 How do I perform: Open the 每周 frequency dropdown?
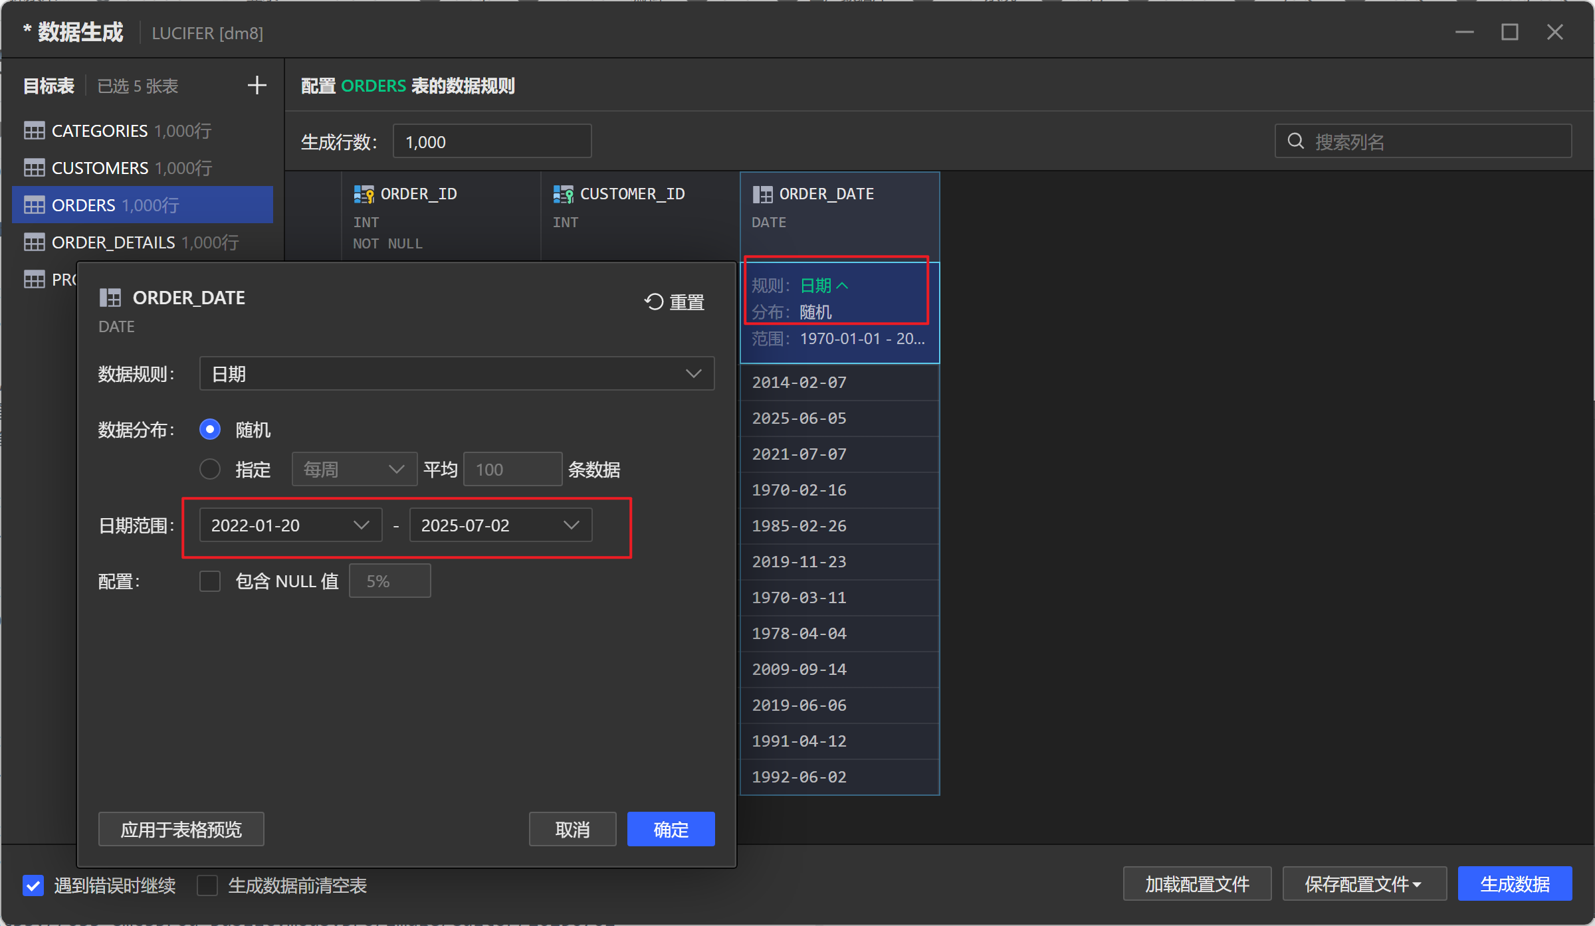(x=354, y=468)
